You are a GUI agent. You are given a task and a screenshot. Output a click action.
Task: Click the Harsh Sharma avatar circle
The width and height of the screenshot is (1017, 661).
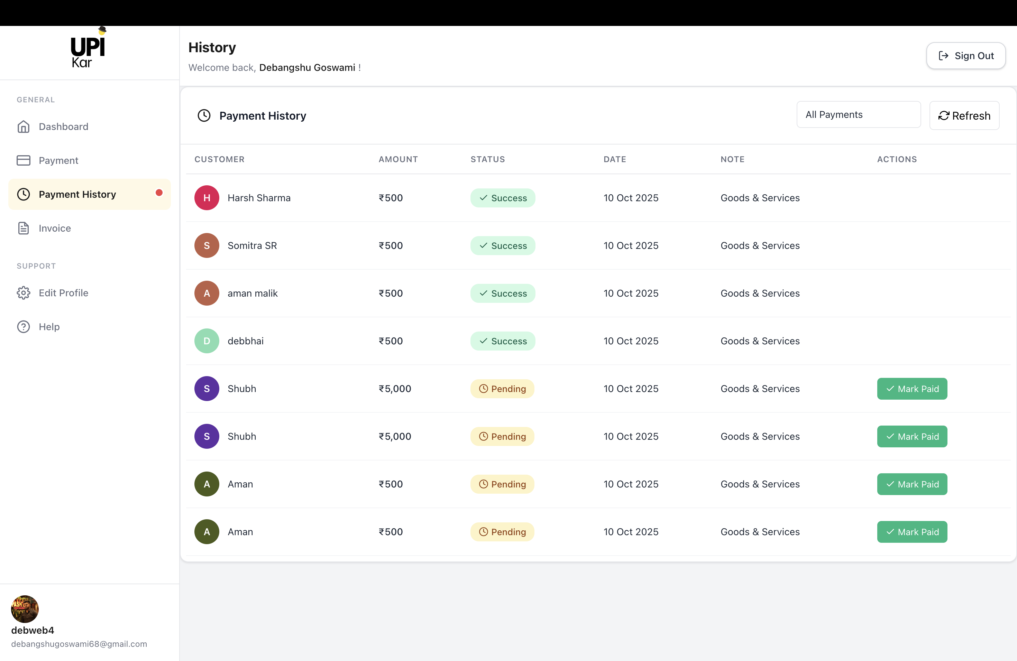207,198
